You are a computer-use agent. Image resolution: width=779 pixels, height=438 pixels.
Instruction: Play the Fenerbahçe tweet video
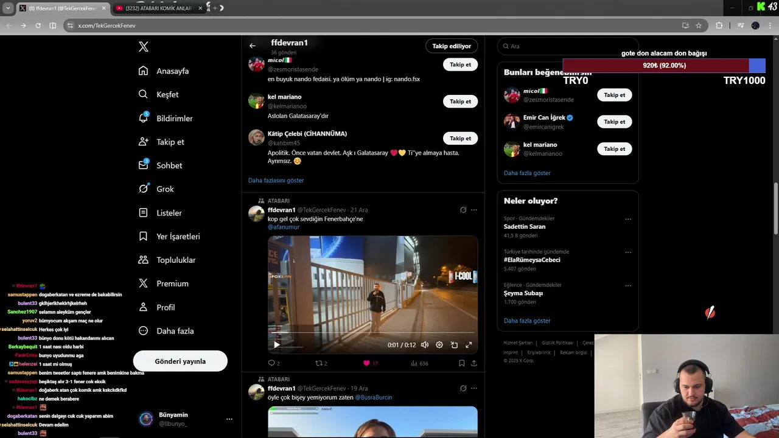coord(277,345)
